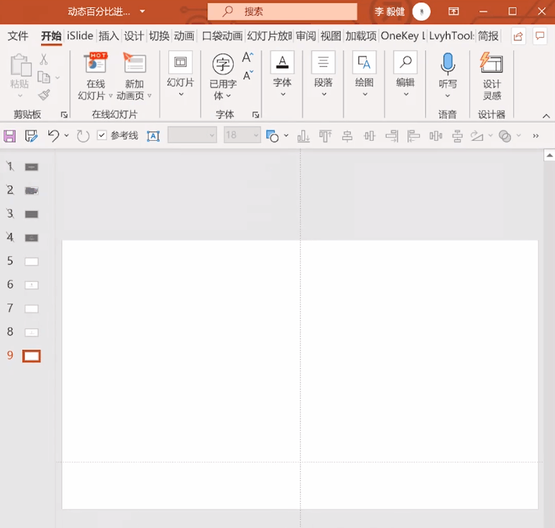Image resolution: width=555 pixels, height=528 pixels.
Task: Open the 口袋动画 tab
Action: pos(222,36)
